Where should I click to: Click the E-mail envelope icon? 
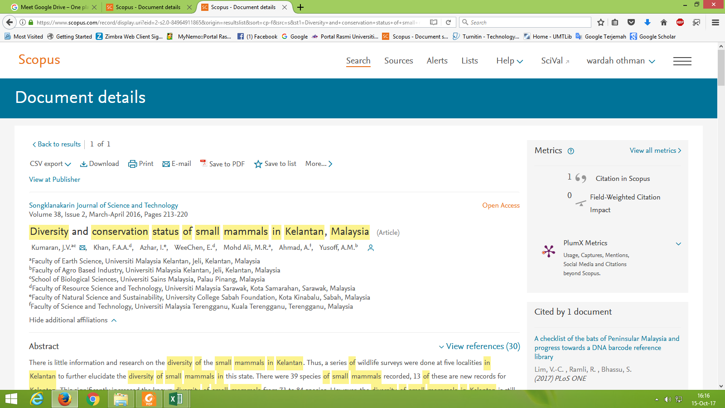(166, 164)
